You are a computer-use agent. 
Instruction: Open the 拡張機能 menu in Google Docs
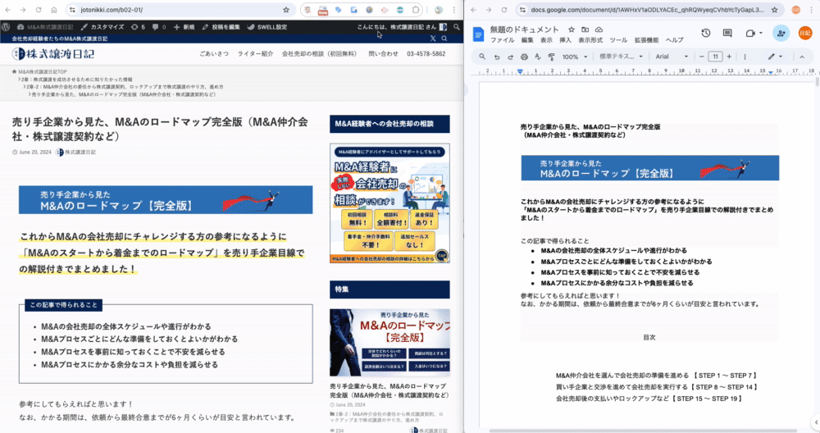pos(646,40)
